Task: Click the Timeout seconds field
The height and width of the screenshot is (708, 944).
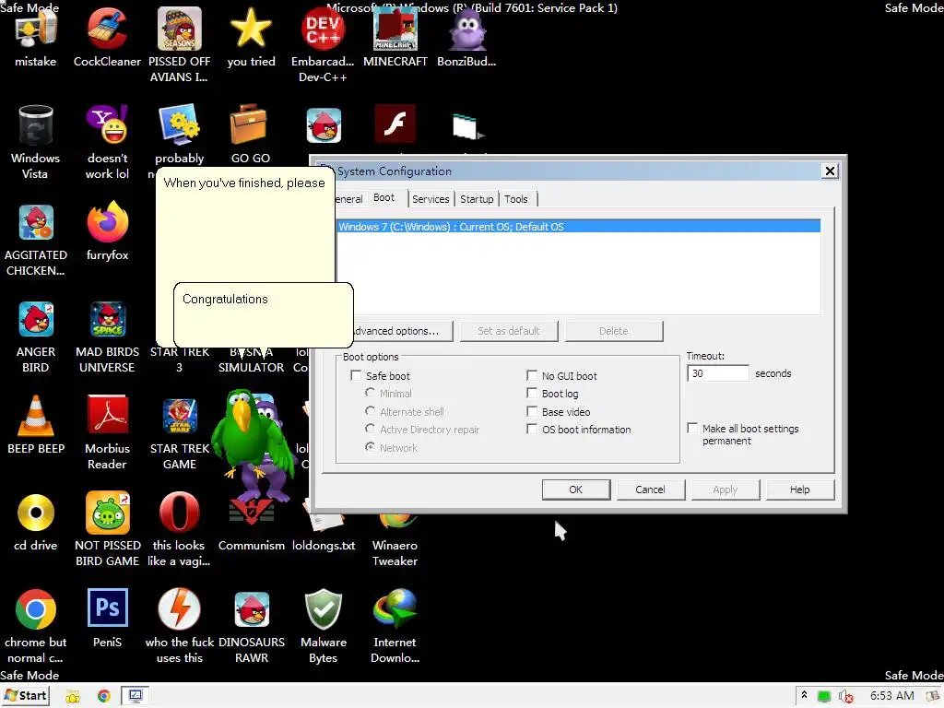Action: click(x=717, y=373)
